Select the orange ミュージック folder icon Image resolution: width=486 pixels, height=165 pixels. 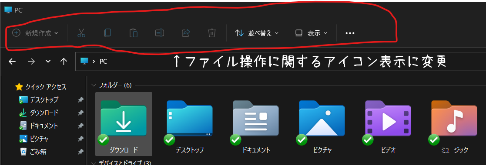[x=454, y=118]
